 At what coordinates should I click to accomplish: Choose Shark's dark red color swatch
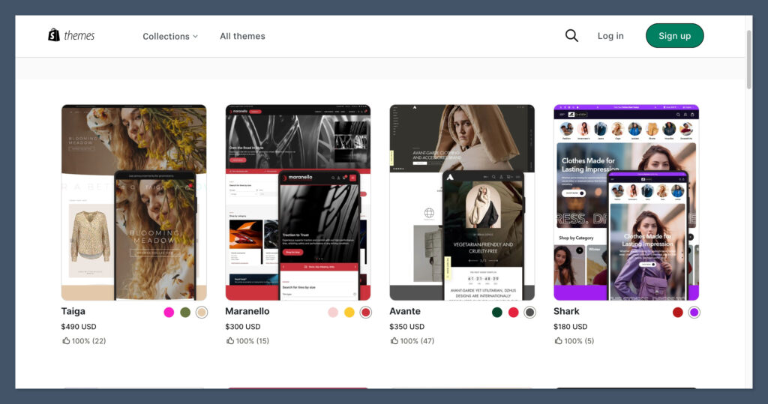pos(678,313)
